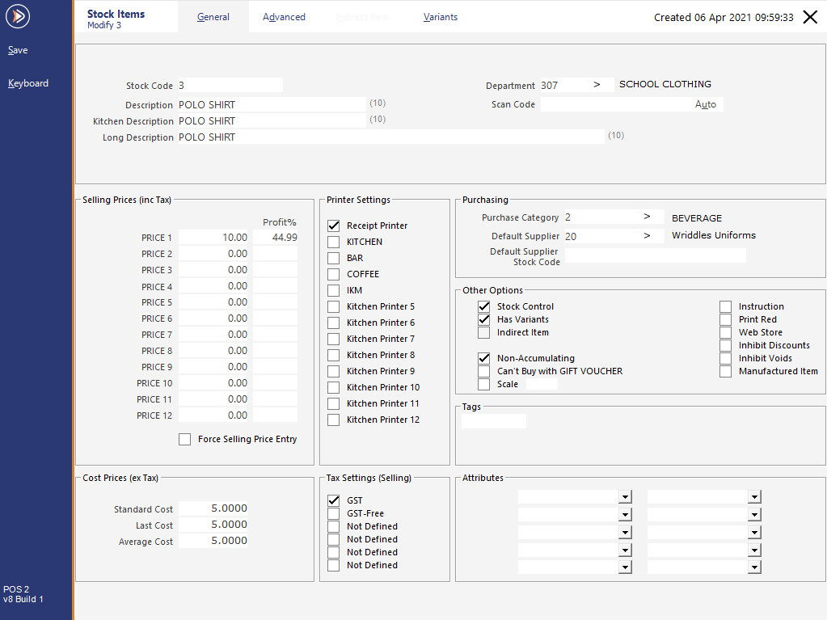Open Purchase Category lookup arrow
The width and height of the screenshot is (827, 620).
pos(647,217)
